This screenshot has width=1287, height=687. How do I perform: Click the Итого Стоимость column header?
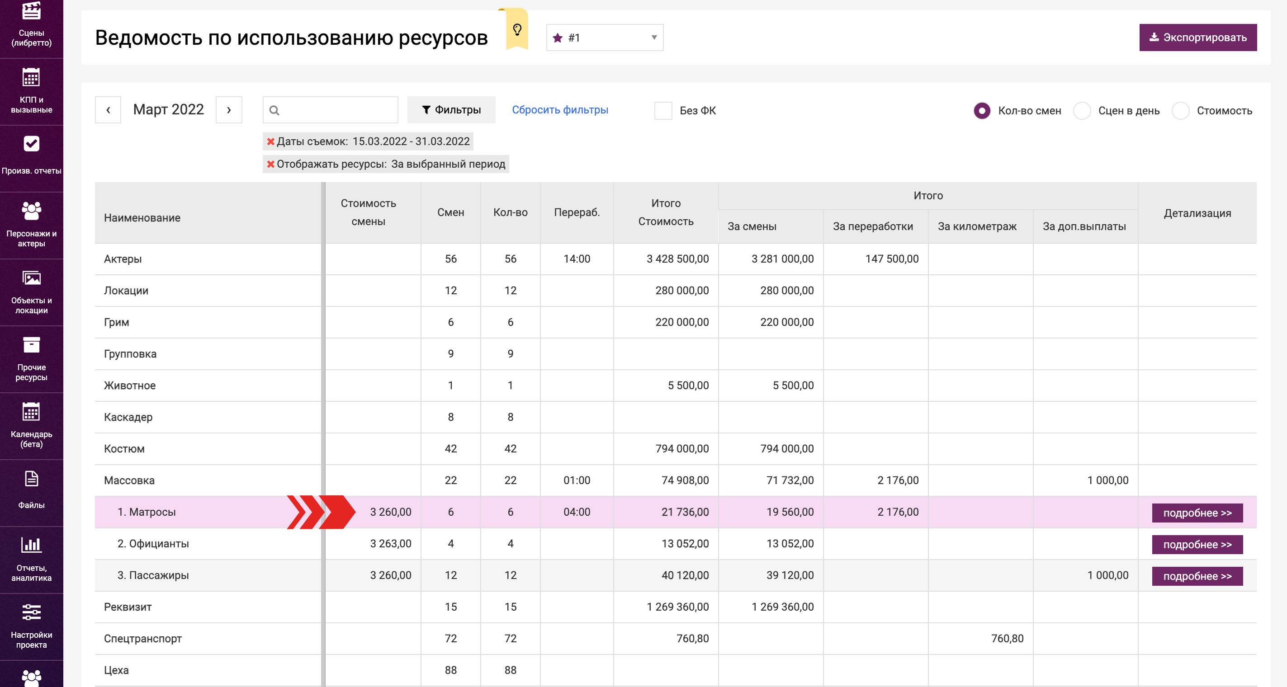[666, 213]
